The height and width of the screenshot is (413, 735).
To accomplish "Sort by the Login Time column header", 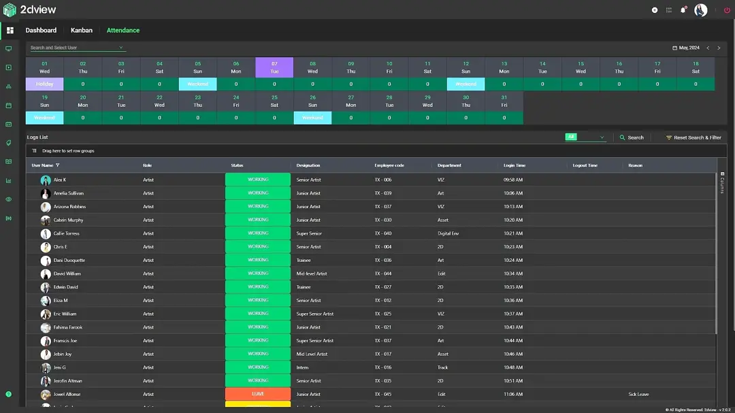I will 514,165.
